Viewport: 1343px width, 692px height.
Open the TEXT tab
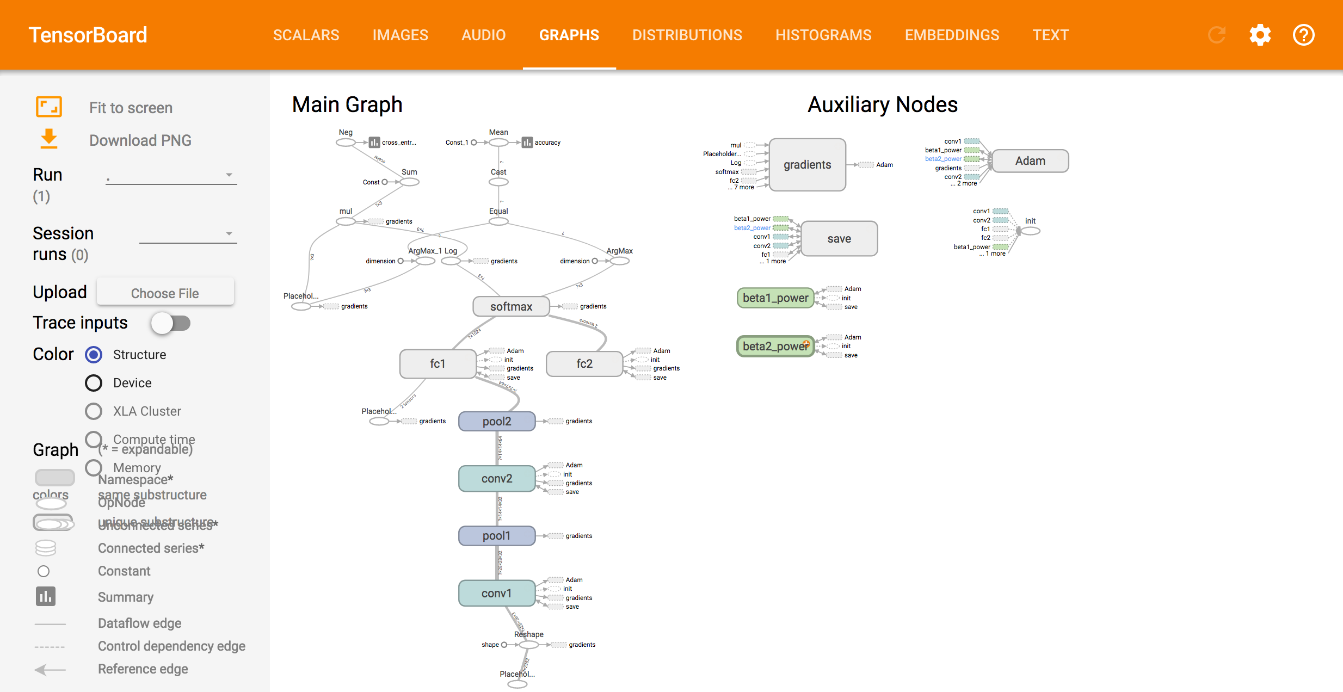[x=1050, y=35]
